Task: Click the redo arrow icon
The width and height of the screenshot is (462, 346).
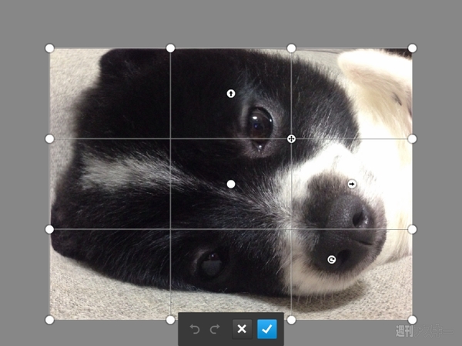Action: pos(215,329)
